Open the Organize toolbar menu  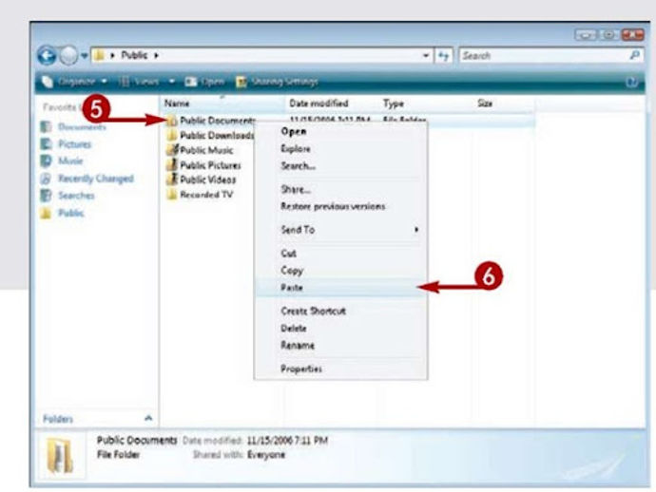(75, 82)
